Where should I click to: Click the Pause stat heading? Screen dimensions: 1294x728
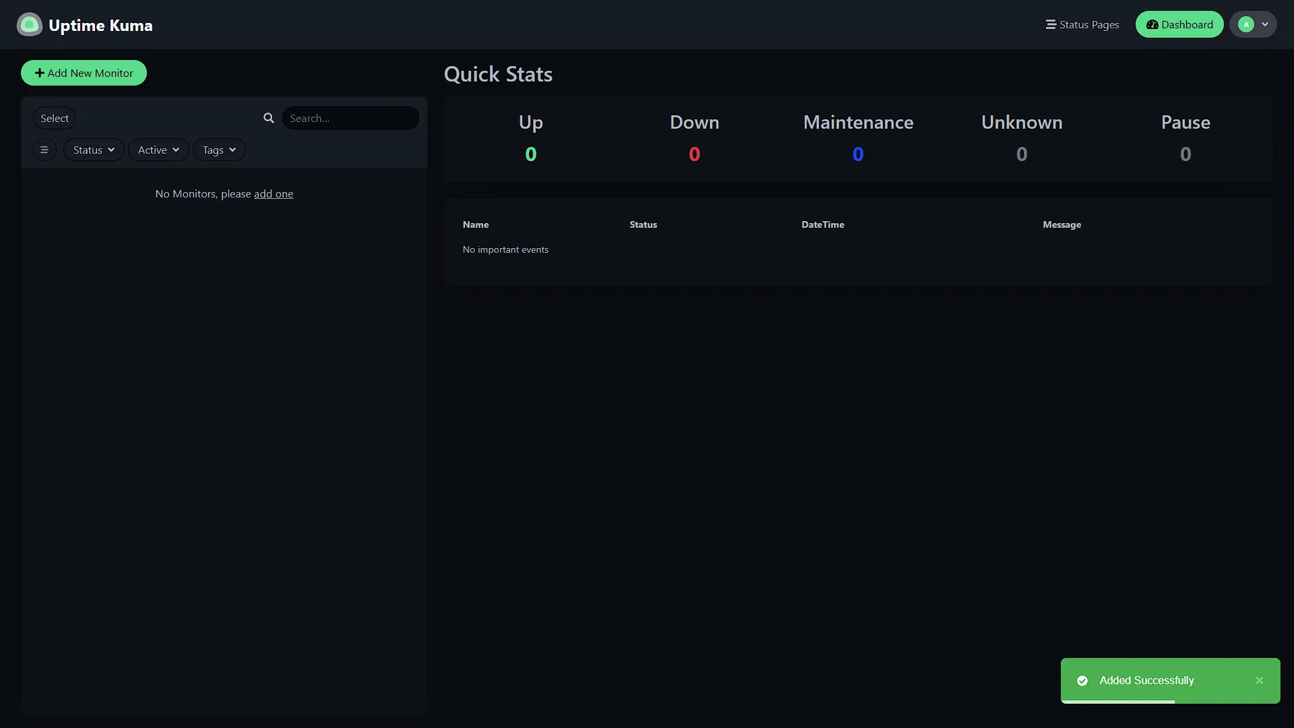point(1185,122)
